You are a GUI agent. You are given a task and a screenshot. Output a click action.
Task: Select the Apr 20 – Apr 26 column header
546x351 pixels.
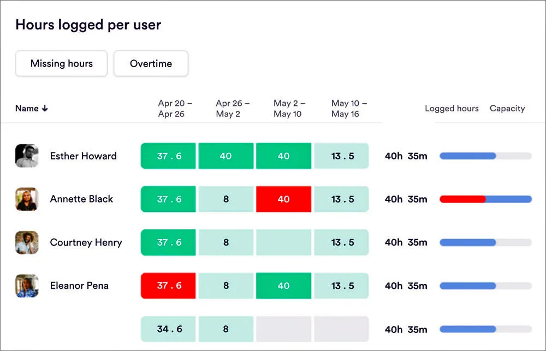click(x=171, y=109)
